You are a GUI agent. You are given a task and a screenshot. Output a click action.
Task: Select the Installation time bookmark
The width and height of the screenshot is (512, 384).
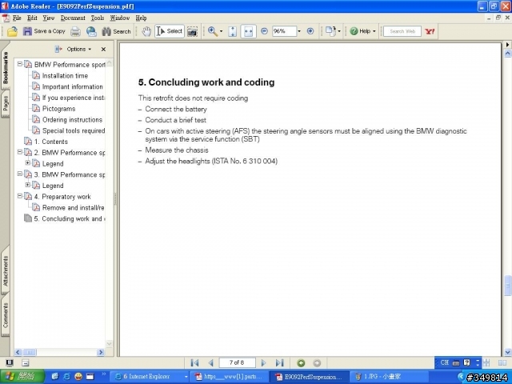click(65, 76)
